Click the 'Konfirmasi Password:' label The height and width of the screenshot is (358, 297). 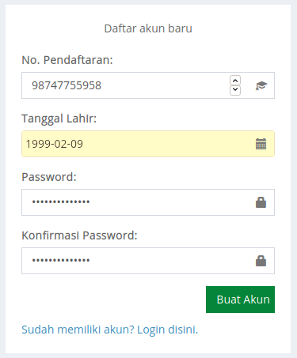[79, 236]
